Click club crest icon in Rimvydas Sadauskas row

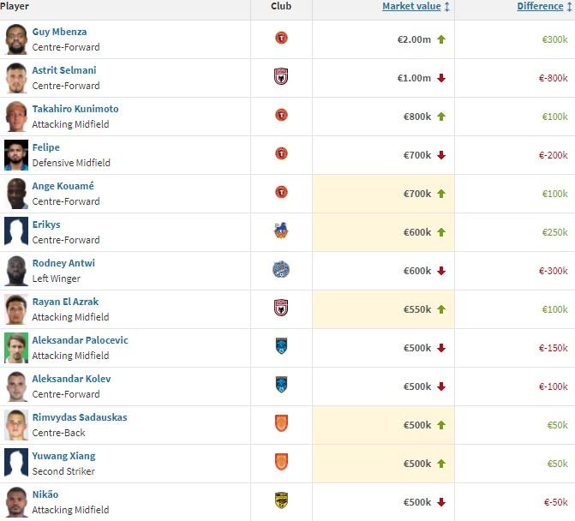281,423
